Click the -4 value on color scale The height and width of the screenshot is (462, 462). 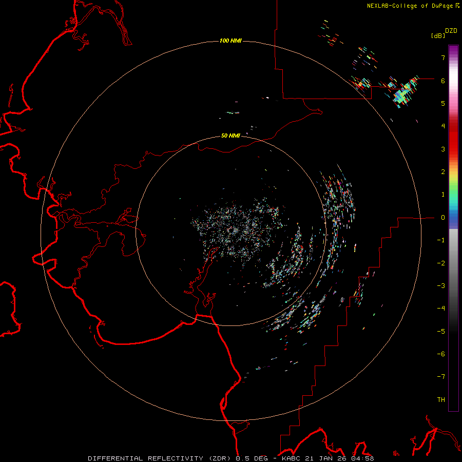[441, 309]
